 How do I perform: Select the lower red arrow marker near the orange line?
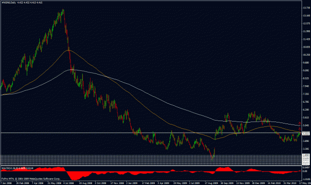[x=300, y=129]
